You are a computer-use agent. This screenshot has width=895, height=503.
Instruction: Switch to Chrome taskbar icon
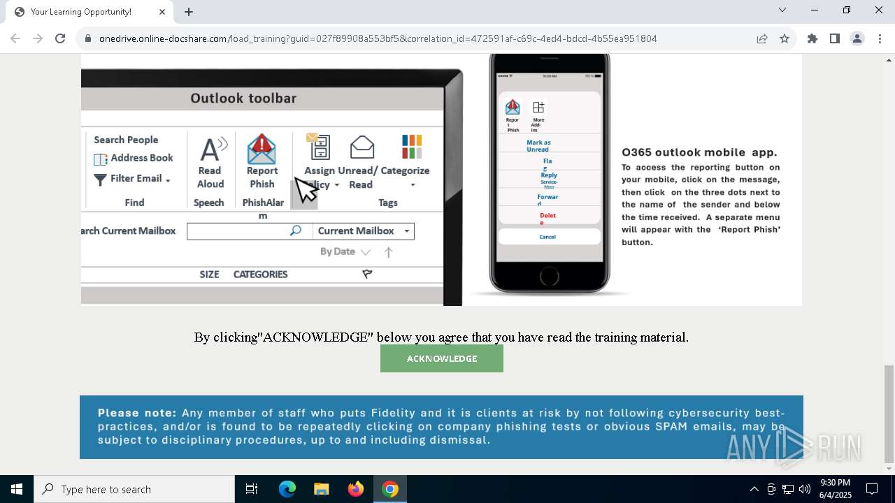(390, 489)
